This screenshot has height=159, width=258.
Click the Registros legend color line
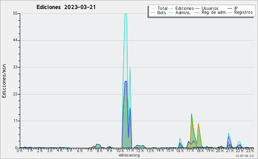click(x=230, y=12)
